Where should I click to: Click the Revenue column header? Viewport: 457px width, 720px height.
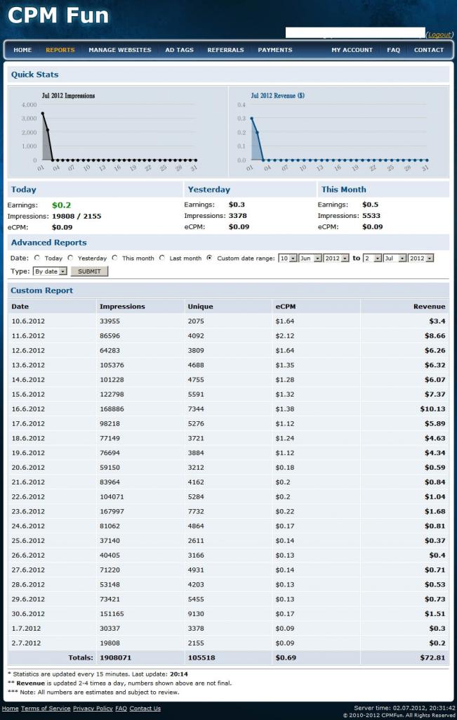point(429,307)
